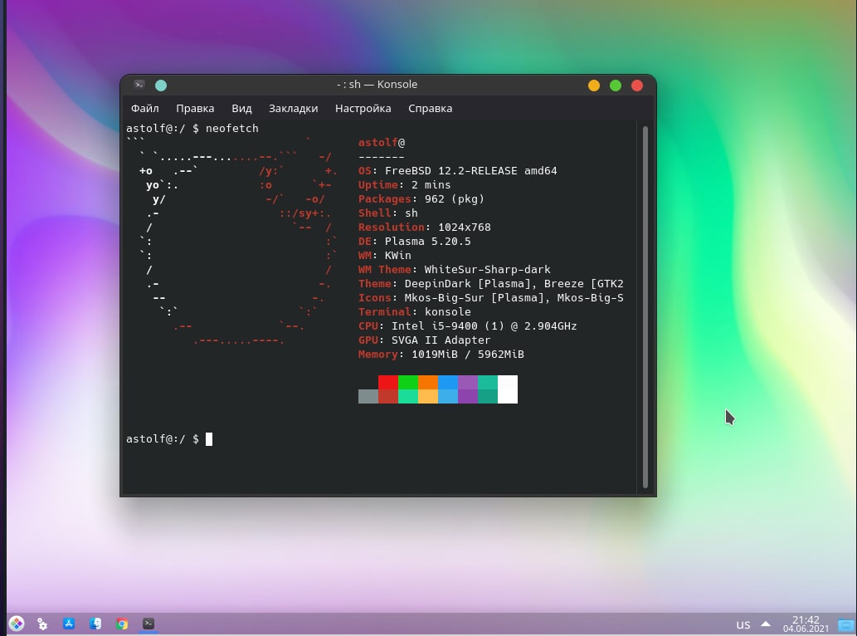857x636 pixels.
Task: Click the 'GPU: SVGA II Adapter' line
Action: click(x=425, y=340)
